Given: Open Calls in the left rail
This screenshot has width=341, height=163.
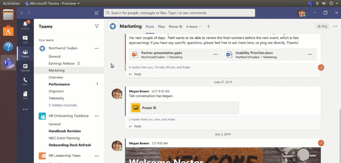Looking at the screenshot, I should click(x=25, y=81).
